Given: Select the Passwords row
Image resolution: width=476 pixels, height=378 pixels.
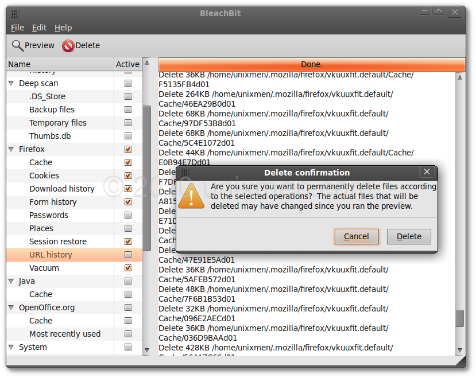Looking at the screenshot, I should tap(75, 215).
